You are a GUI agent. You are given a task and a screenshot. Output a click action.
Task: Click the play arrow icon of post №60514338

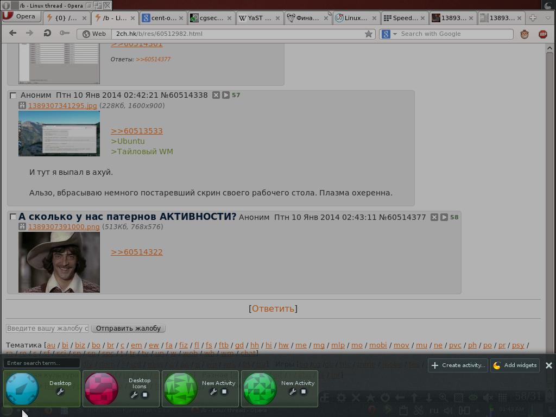[225, 95]
